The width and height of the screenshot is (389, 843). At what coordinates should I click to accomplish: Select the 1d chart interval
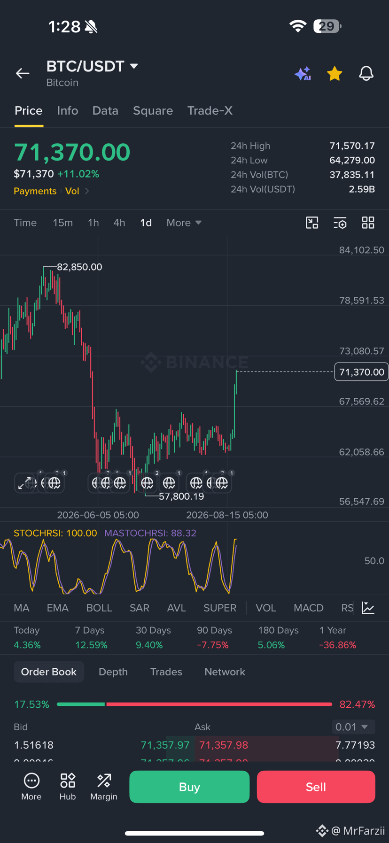(x=146, y=223)
